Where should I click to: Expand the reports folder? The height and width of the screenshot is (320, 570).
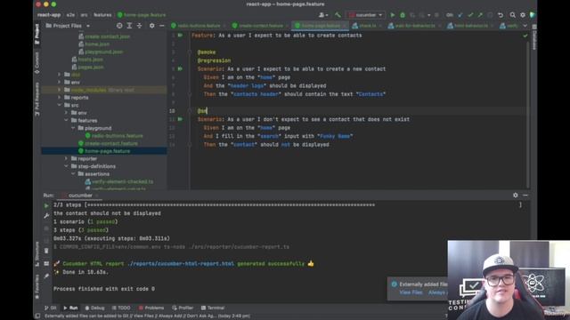(x=60, y=97)
